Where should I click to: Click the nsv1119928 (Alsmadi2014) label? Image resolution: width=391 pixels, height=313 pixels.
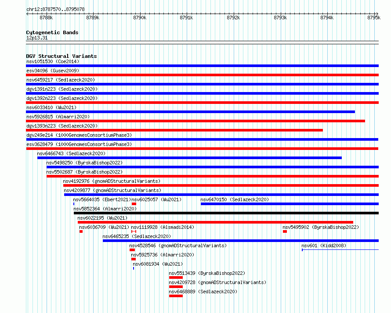click(x=163, y=227)
